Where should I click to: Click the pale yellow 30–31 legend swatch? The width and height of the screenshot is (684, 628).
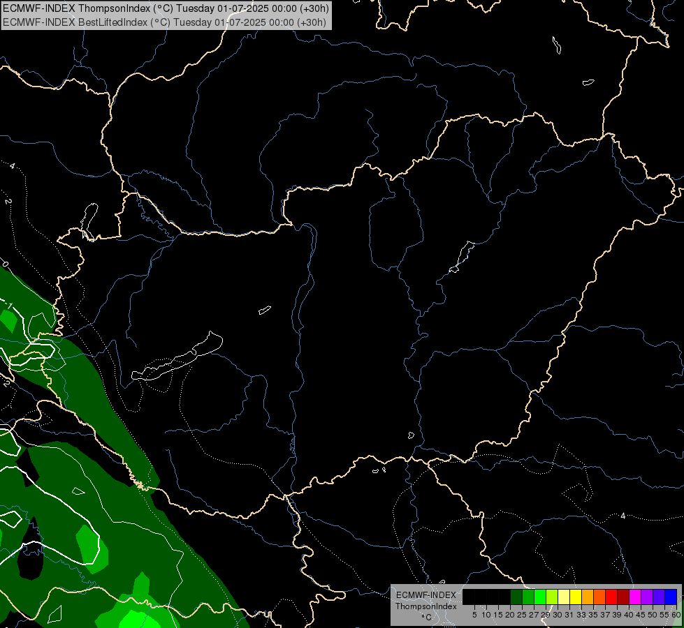click(x=564, y=597)
